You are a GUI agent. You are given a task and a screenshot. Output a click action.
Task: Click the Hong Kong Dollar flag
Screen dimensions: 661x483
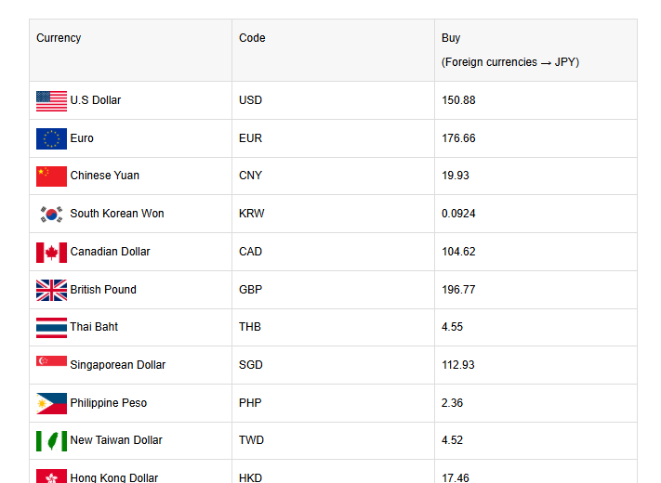51,476
